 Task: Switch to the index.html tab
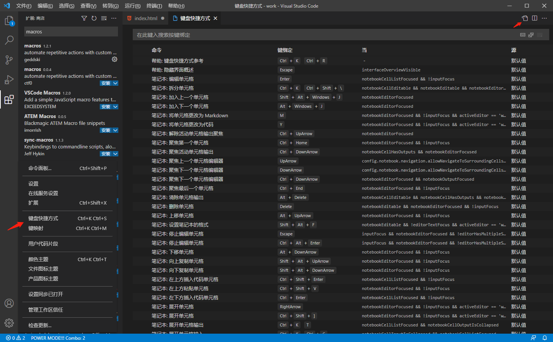click(x=146, y=18)
